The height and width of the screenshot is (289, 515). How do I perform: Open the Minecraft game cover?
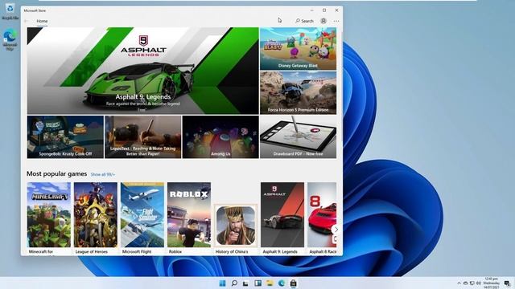point(49,214)
